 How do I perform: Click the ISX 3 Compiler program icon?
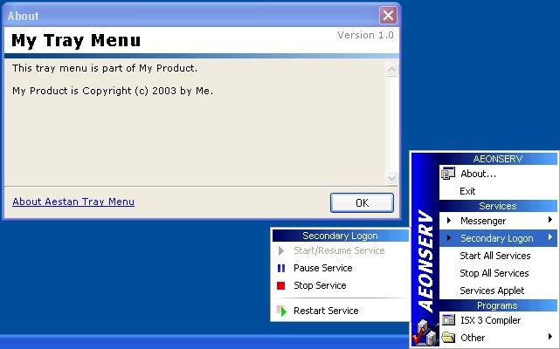pyautogui.click(x=448, y=319)
